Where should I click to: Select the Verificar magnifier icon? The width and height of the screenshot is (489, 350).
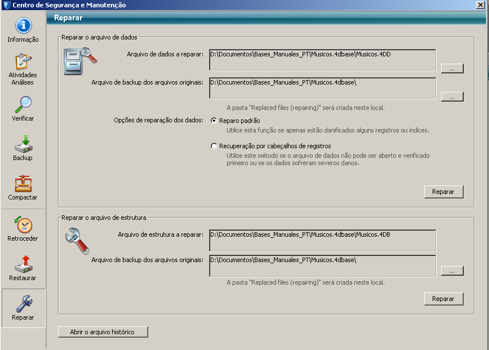(x=24, y=104)
